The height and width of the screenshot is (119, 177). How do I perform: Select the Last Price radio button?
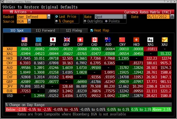(57, 17)
